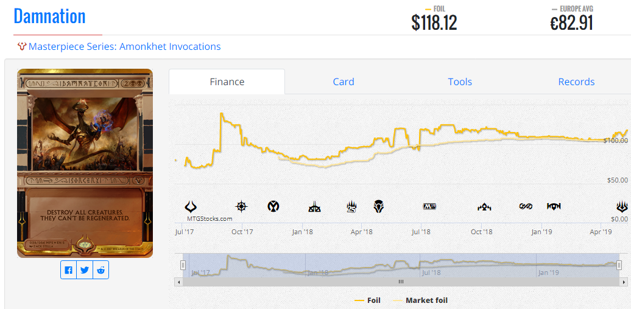This screenshot has width=631, height=309.
Task: Click the infinity-shaped set icon near Dec '18
Action: pos(526,207)
